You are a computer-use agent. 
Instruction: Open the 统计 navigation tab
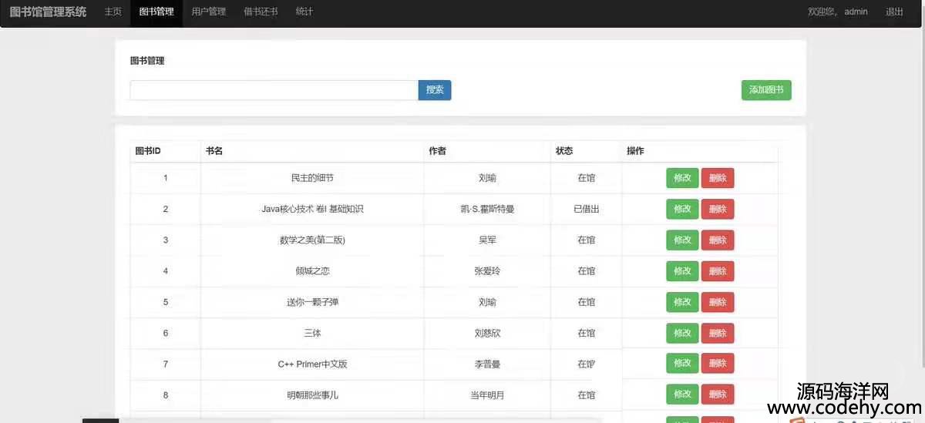[x=304, y=12]
